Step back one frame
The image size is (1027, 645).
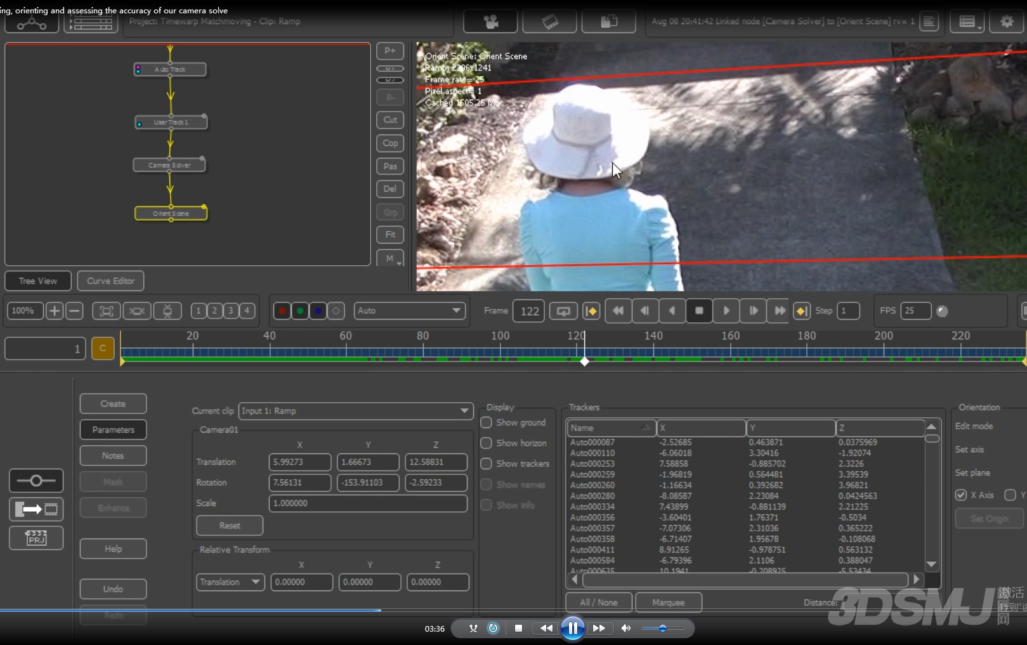pyautogui.click(x=645, y=311)
